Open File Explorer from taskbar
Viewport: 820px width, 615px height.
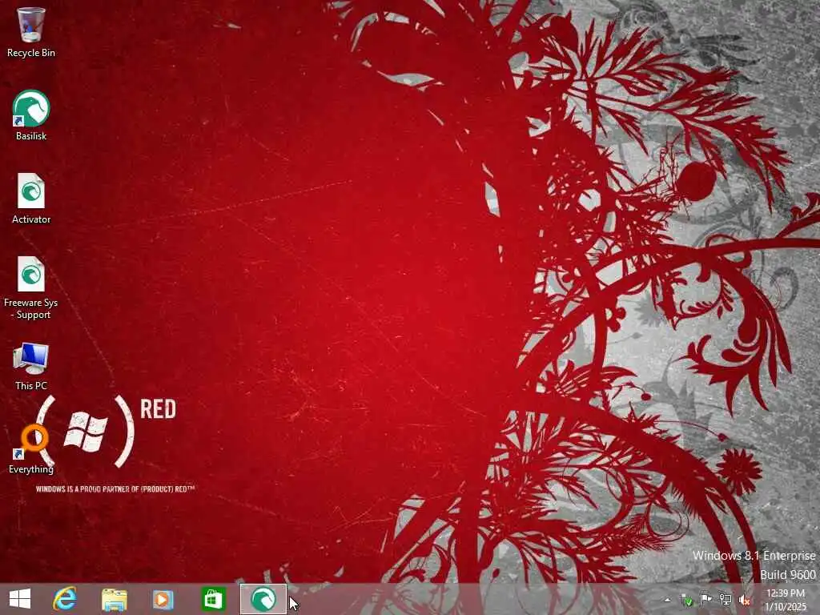click(x=114, y=599)
